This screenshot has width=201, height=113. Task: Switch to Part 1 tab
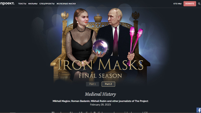pyautogui.click(x=92, y=84)
